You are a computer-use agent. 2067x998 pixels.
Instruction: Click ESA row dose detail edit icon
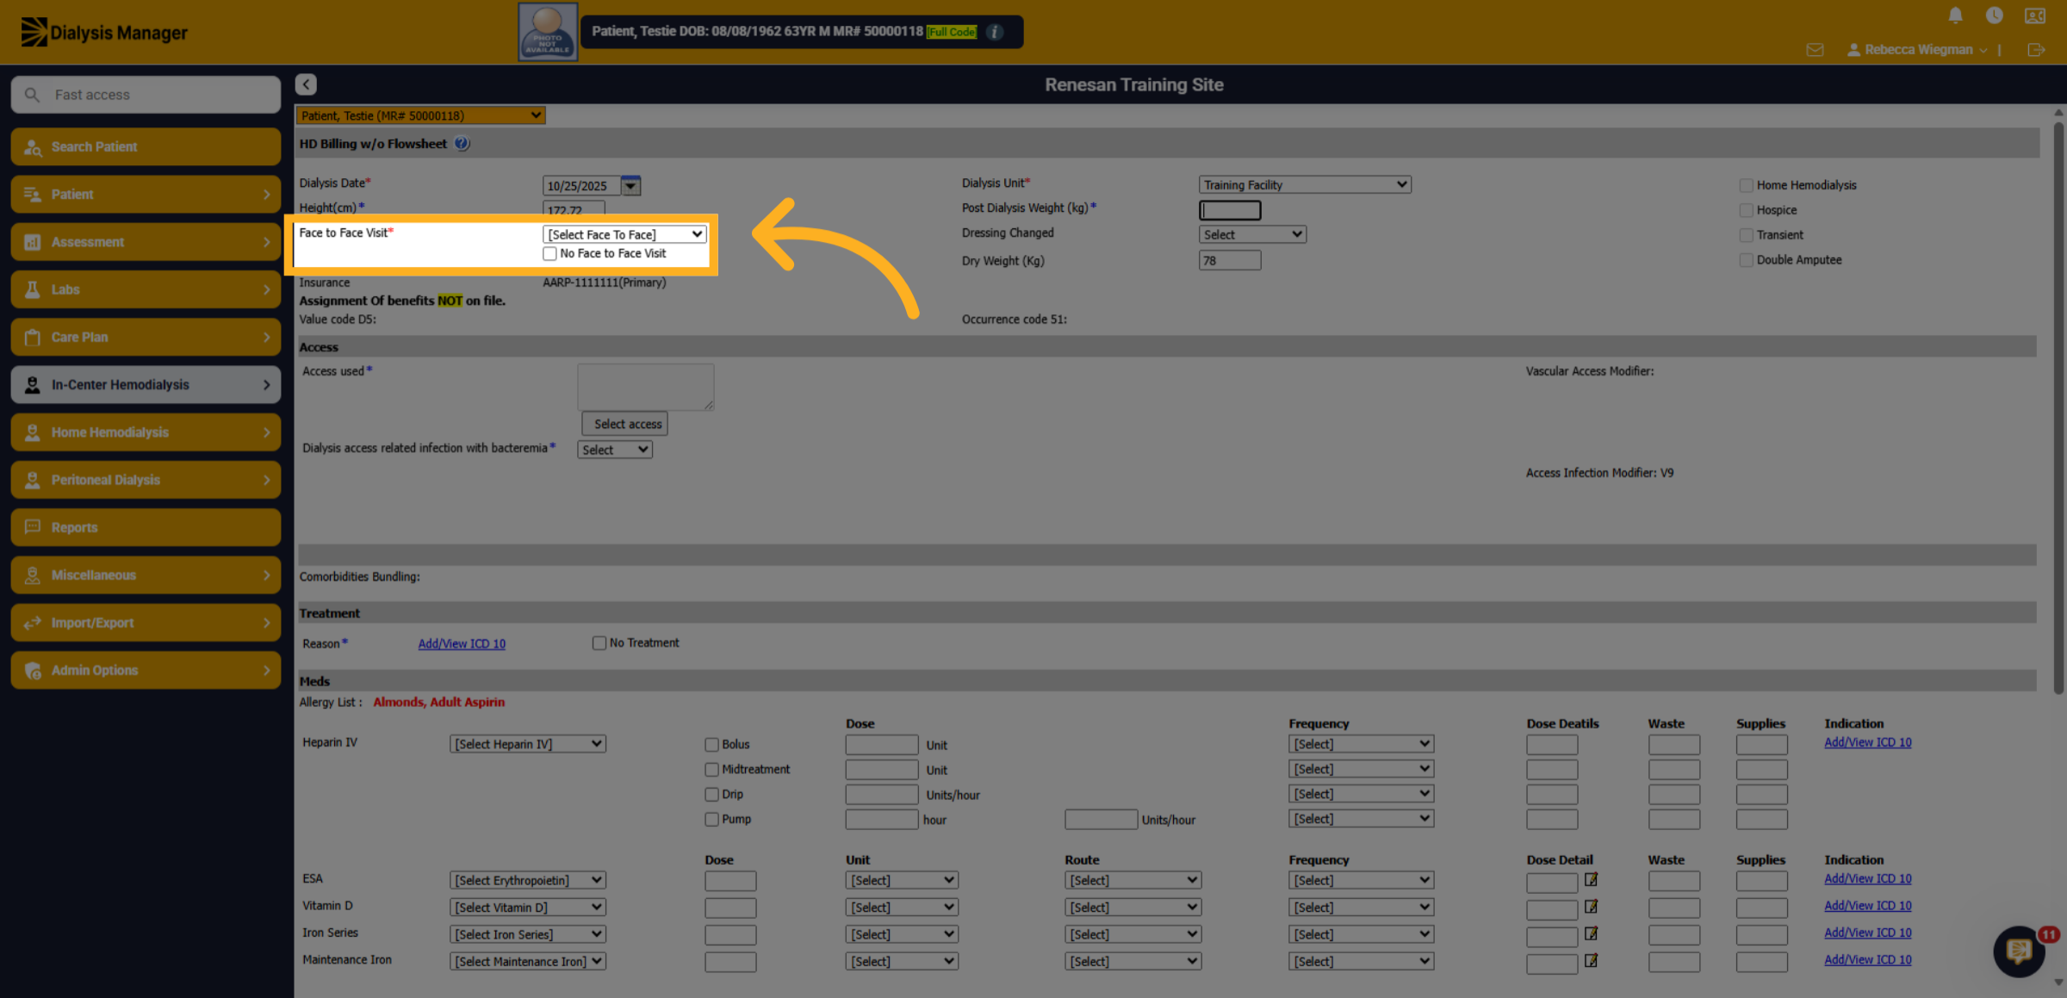coord(1591,879)
